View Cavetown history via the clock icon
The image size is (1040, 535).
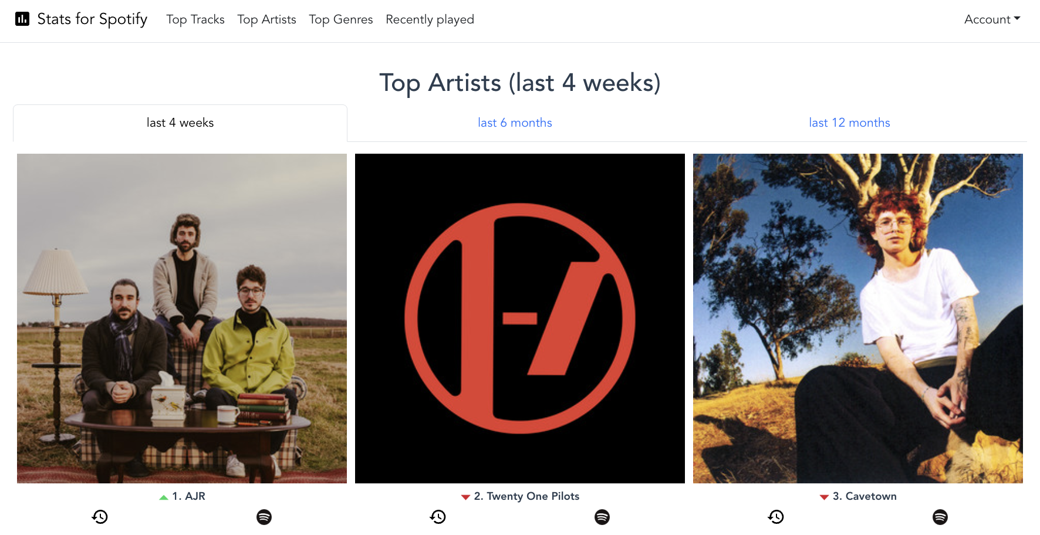click(776, 517)
